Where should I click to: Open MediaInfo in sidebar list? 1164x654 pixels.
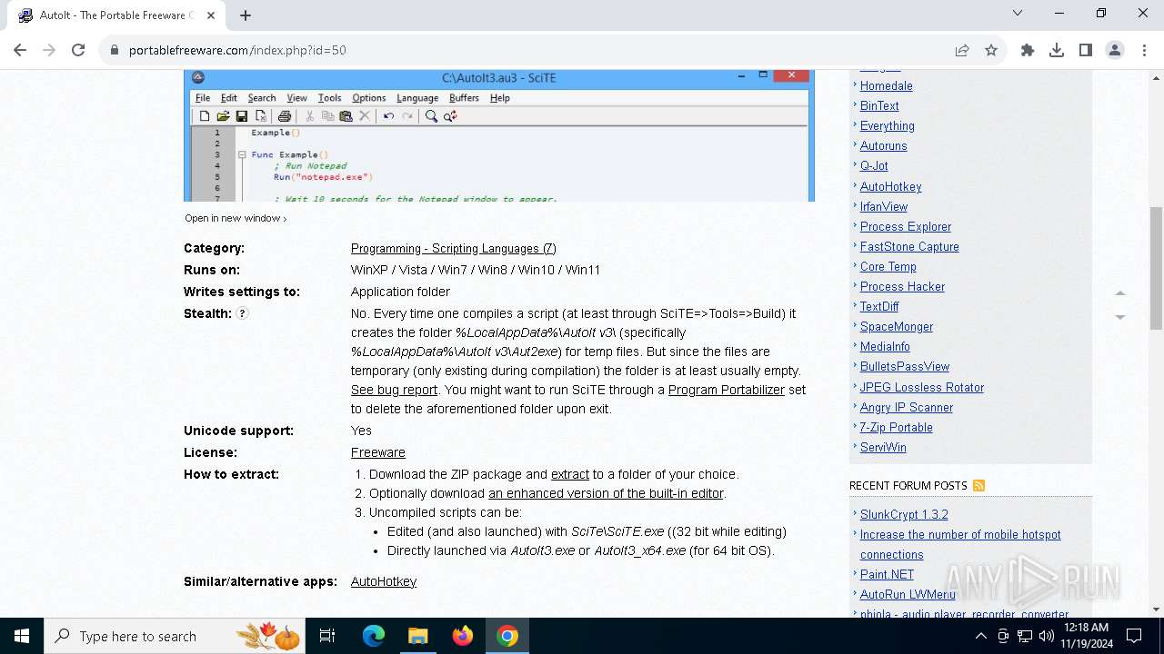885,346
